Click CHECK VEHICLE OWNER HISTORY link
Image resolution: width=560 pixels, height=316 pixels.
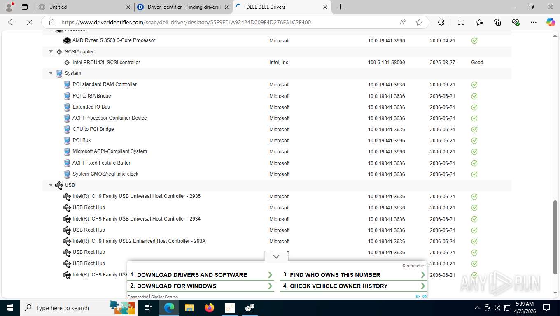click(x=339, y=286)
